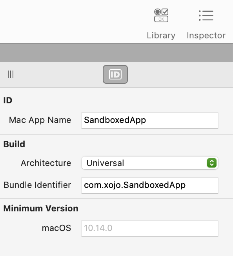
Task: Click the macOS label
Action: [56, 228]
